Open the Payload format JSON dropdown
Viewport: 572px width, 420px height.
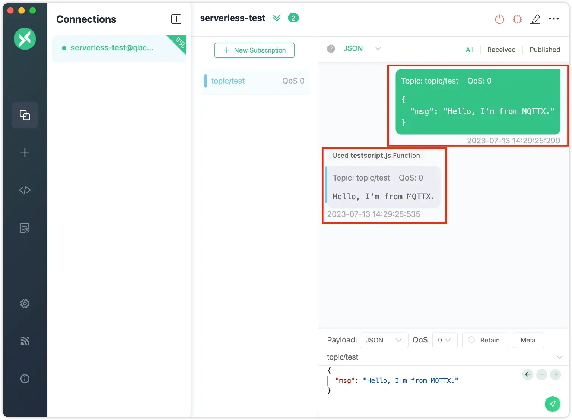[384, 340]
